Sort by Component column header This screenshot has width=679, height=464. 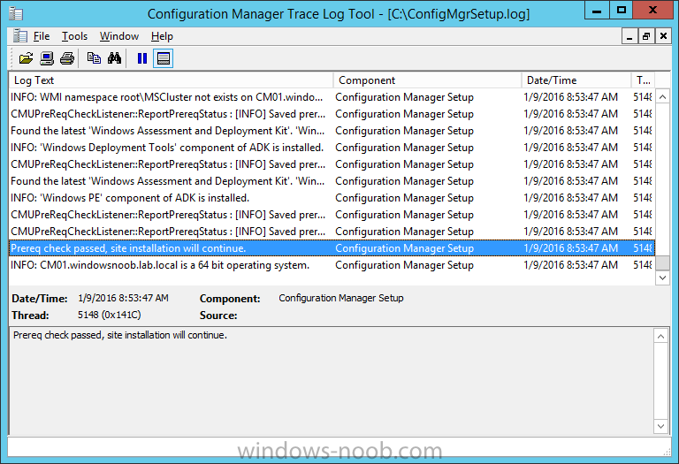pyautogui.click(x=427, y=80)
